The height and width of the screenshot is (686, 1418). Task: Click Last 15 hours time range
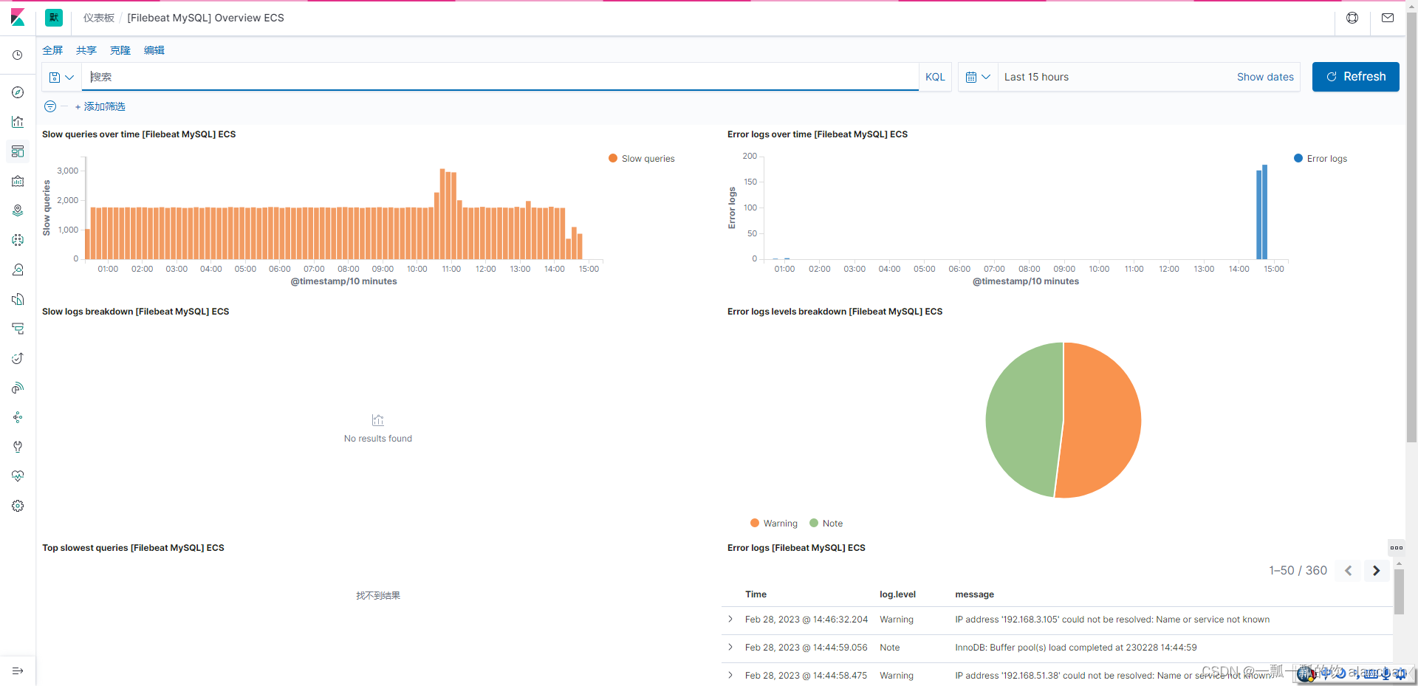tap(1036, 77)
